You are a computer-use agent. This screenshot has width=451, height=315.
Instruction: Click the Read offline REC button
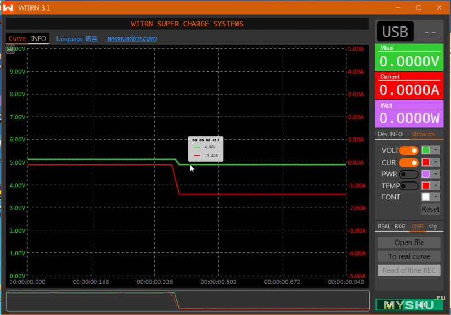409,270
